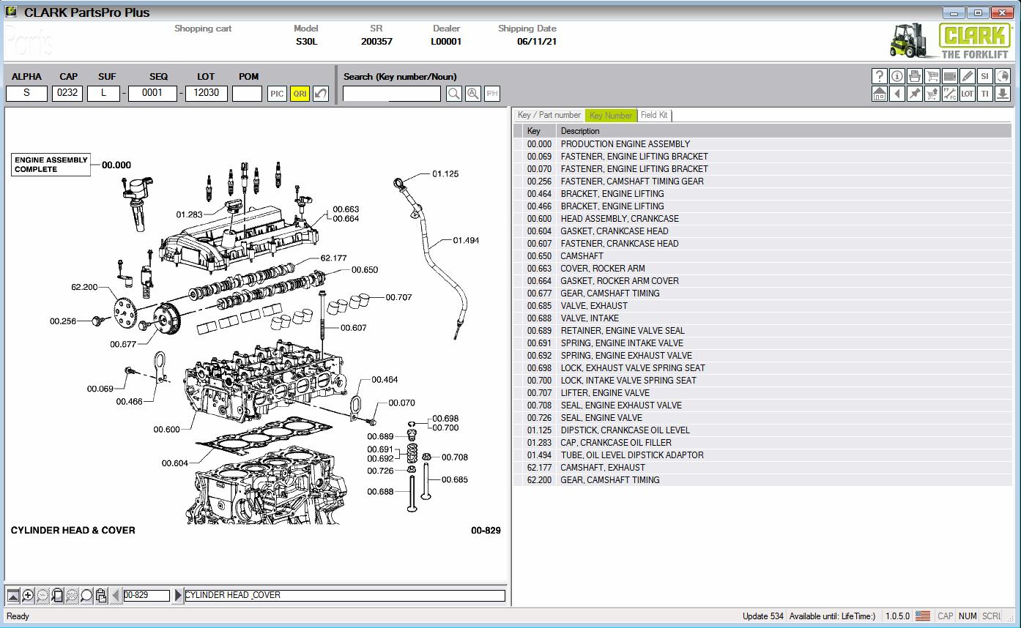Select row 00.650 CAMSHAFT
This screenshot has height=628, width=1021.
point(762,255)
